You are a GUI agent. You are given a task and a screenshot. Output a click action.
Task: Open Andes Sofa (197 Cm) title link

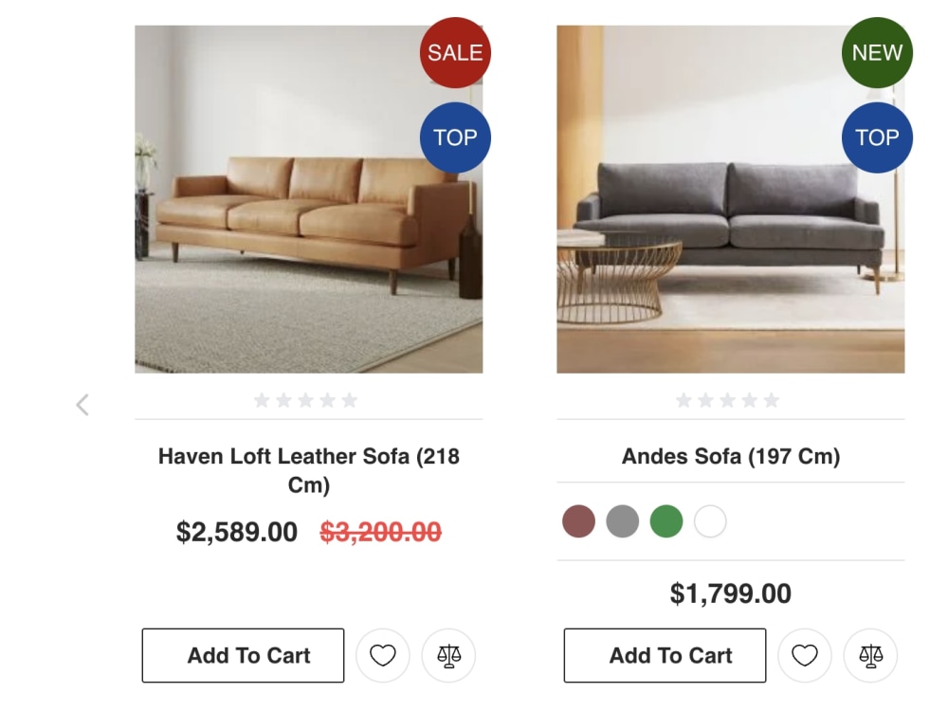731,456
